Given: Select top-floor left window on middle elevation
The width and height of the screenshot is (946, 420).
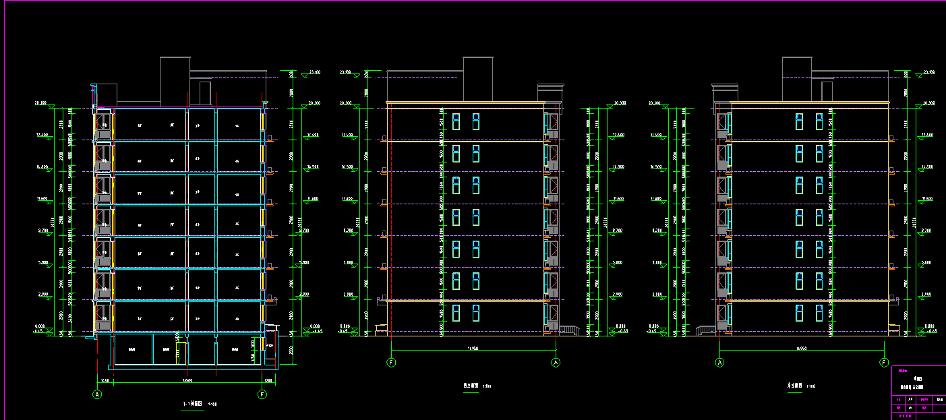Looking at the screenshot, I should [456, 121].
